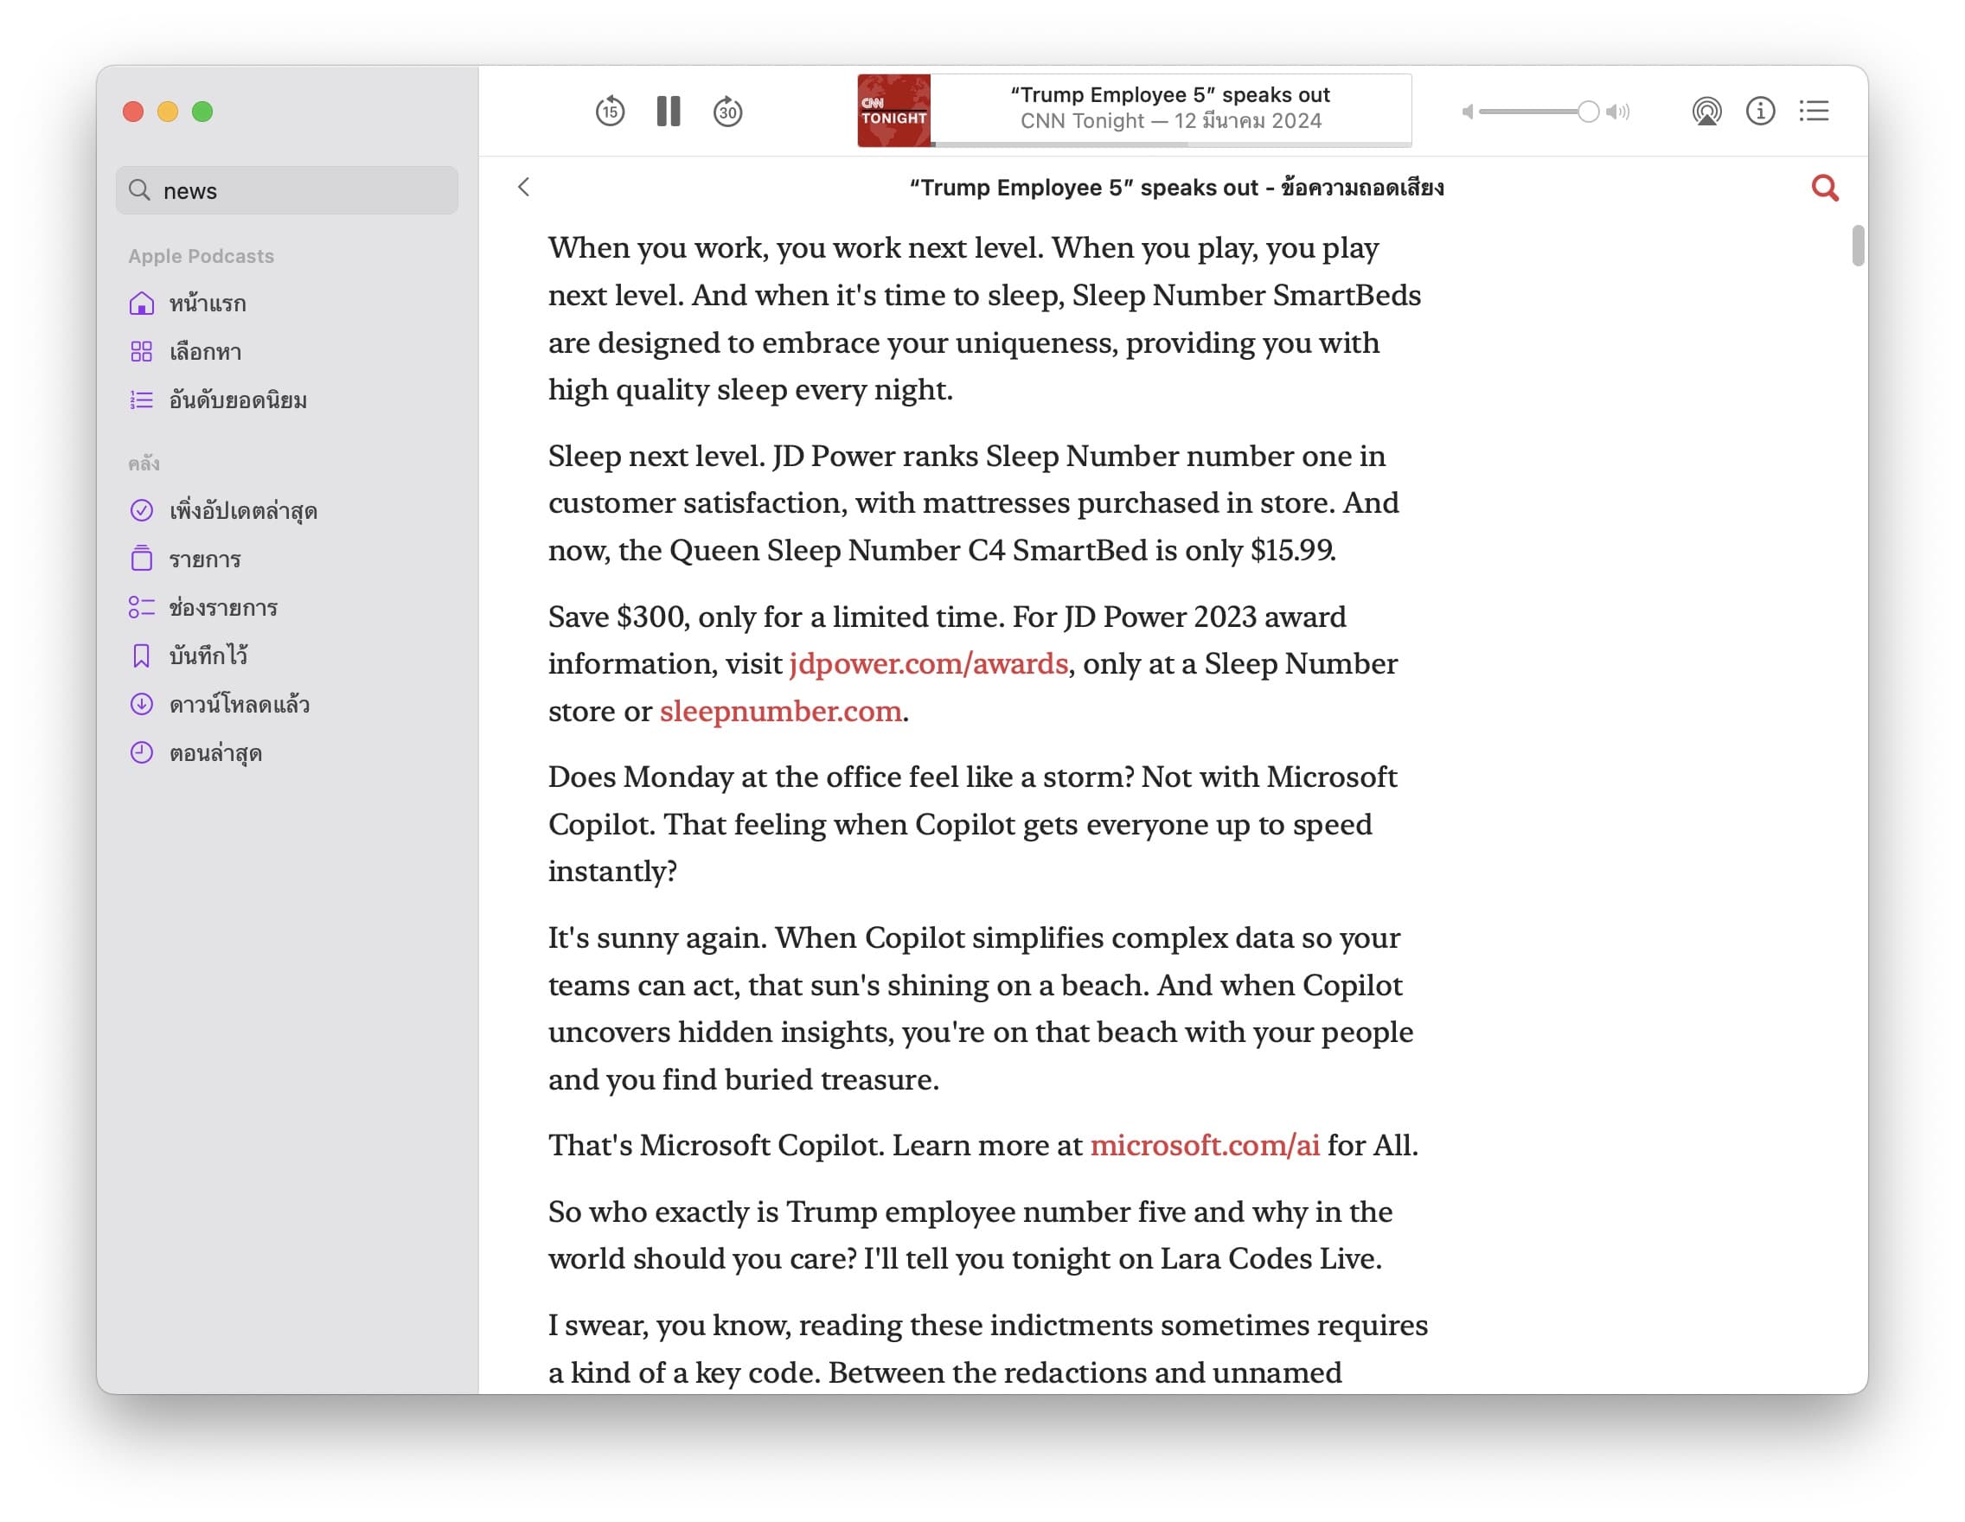Go back with the left chevron
1965x1522 pixels.
pos(523,187)
